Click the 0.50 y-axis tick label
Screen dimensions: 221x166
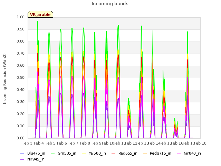click(21, 77)
